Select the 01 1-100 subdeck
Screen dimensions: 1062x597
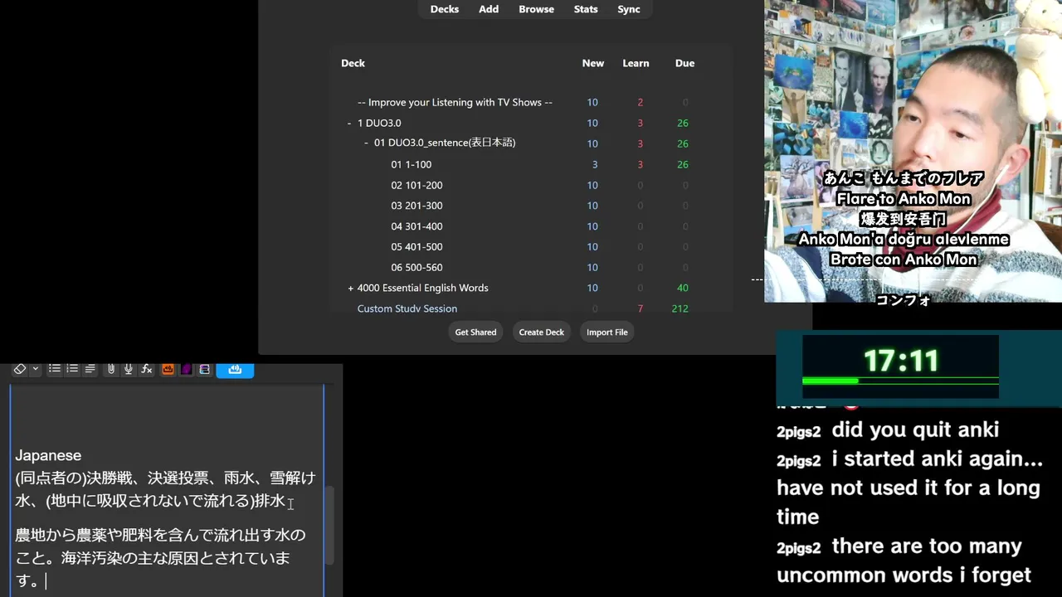pos(412,164)
